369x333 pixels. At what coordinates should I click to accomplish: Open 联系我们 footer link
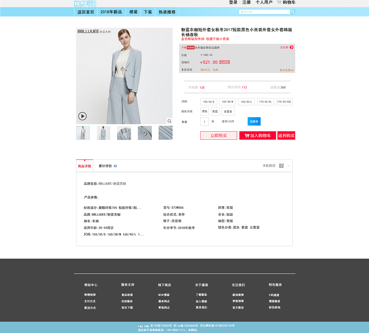(x=201, y=308)
